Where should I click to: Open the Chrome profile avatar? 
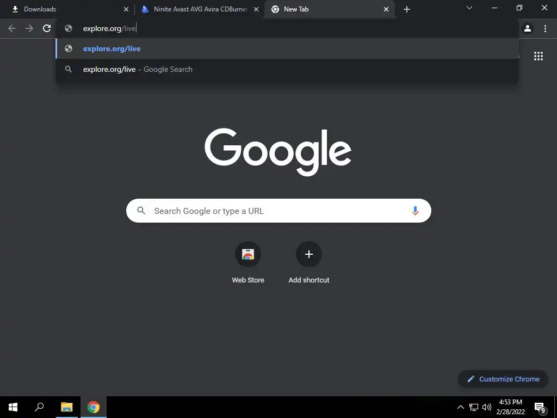[x=528, y=28]
